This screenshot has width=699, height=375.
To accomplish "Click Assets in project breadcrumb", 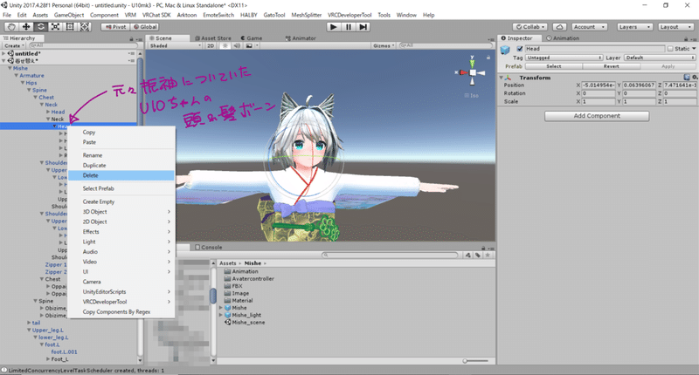I will (227, 263).
